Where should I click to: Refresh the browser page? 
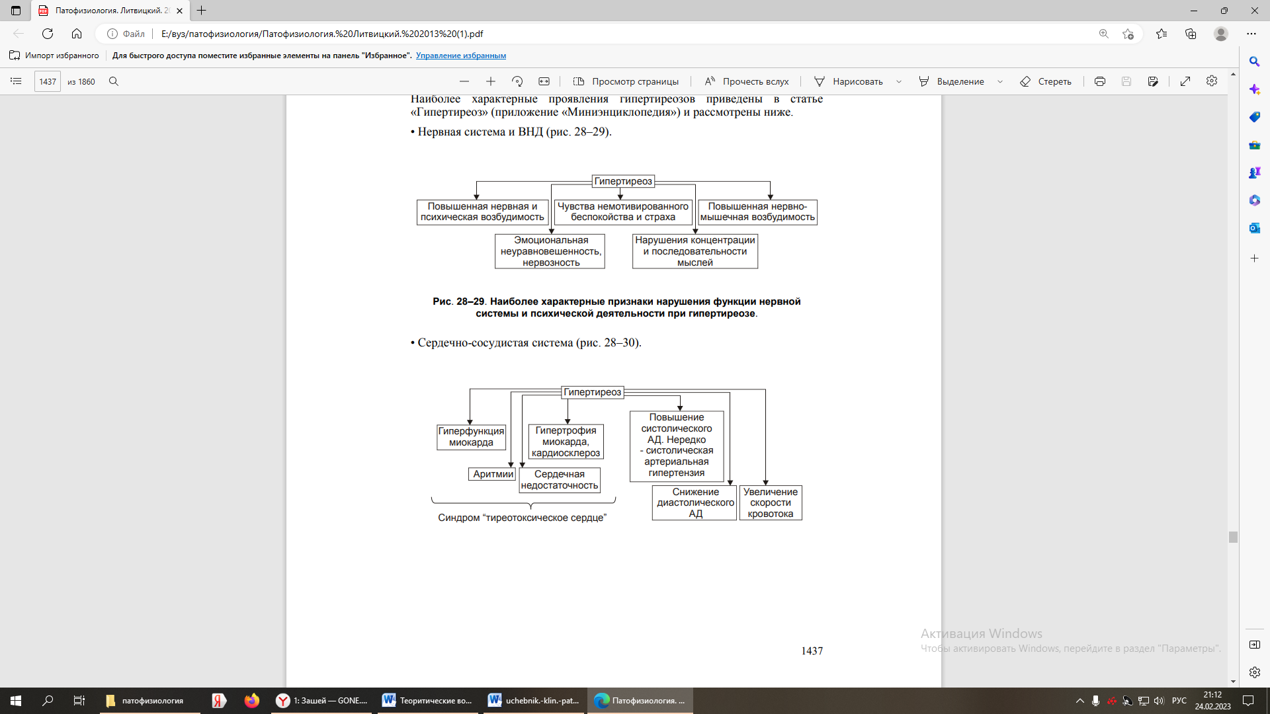point(48,34)
